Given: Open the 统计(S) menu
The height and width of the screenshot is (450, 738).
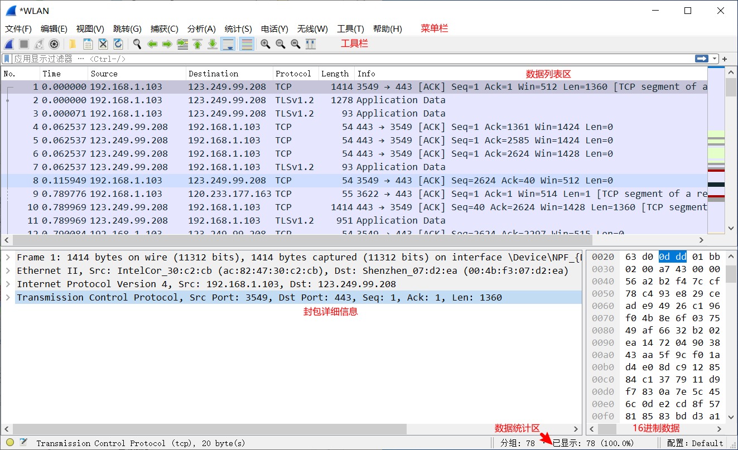Looking at the screenshot, I should coord(238,29).
